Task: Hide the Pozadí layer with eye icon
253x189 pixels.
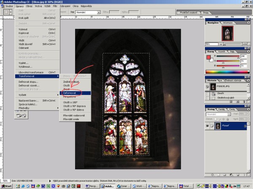Action: pyautogui.click(x=208, y=126)
